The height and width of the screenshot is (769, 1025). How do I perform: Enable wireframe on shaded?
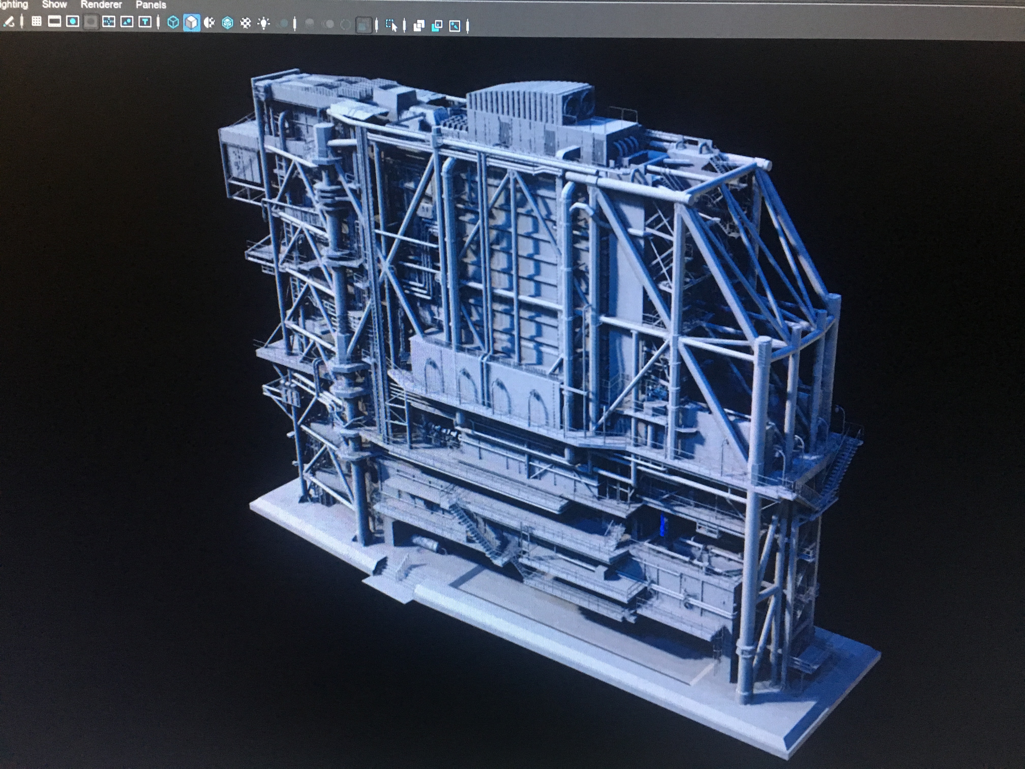[228, 23]
